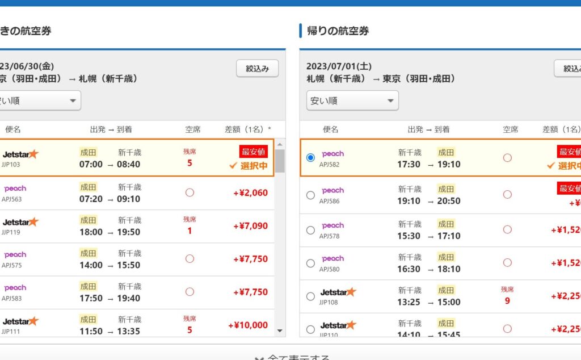Click the +¥10,000 price for flight JJP111

tap(248, 325)
